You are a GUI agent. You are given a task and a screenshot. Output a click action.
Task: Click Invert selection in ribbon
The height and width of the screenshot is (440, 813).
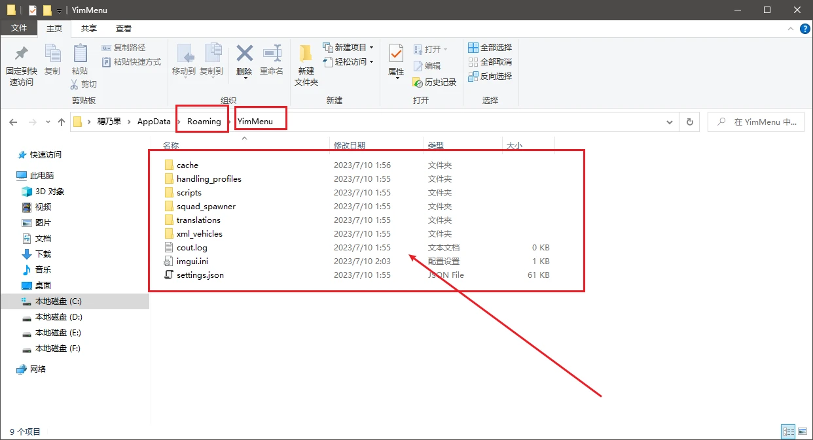coord(490,76)
